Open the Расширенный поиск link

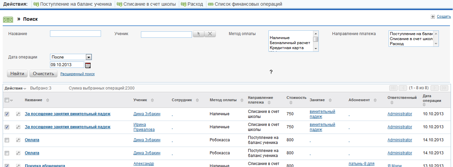(78, 74)
